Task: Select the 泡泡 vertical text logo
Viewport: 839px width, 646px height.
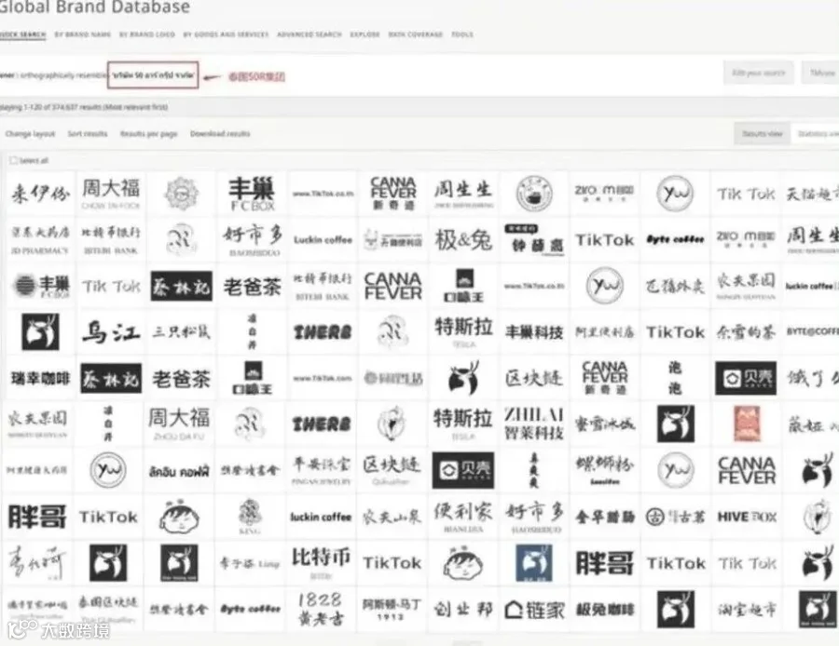Action: [x=675, y=378]
